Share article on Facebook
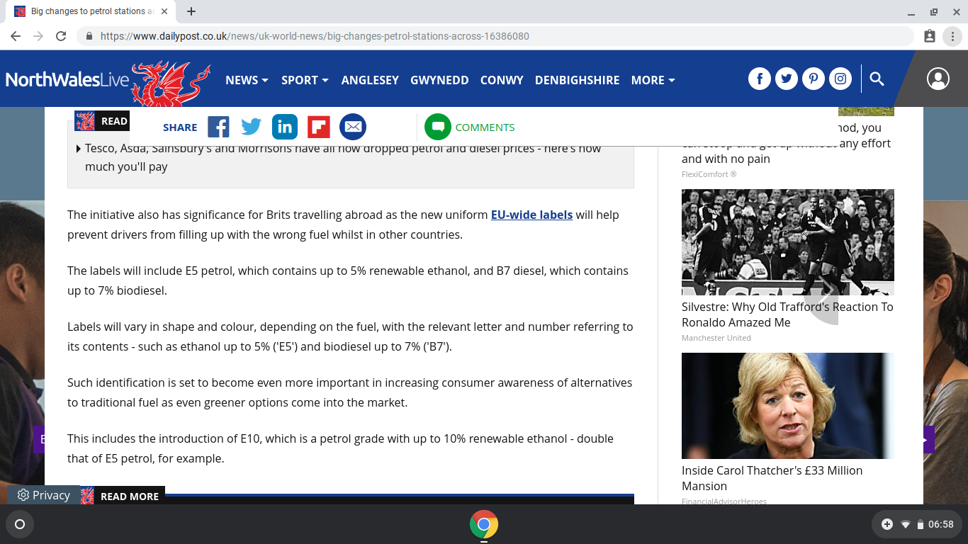 218,127
